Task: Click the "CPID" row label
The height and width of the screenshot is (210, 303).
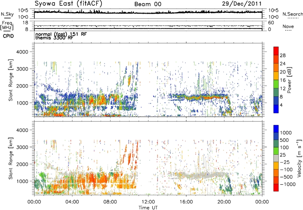Action: point(8,36)
